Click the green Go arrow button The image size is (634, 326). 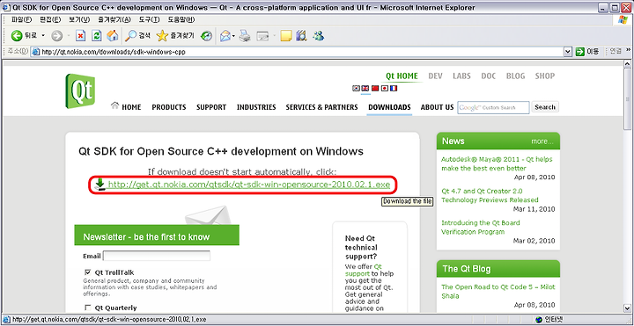click(580, 51)
